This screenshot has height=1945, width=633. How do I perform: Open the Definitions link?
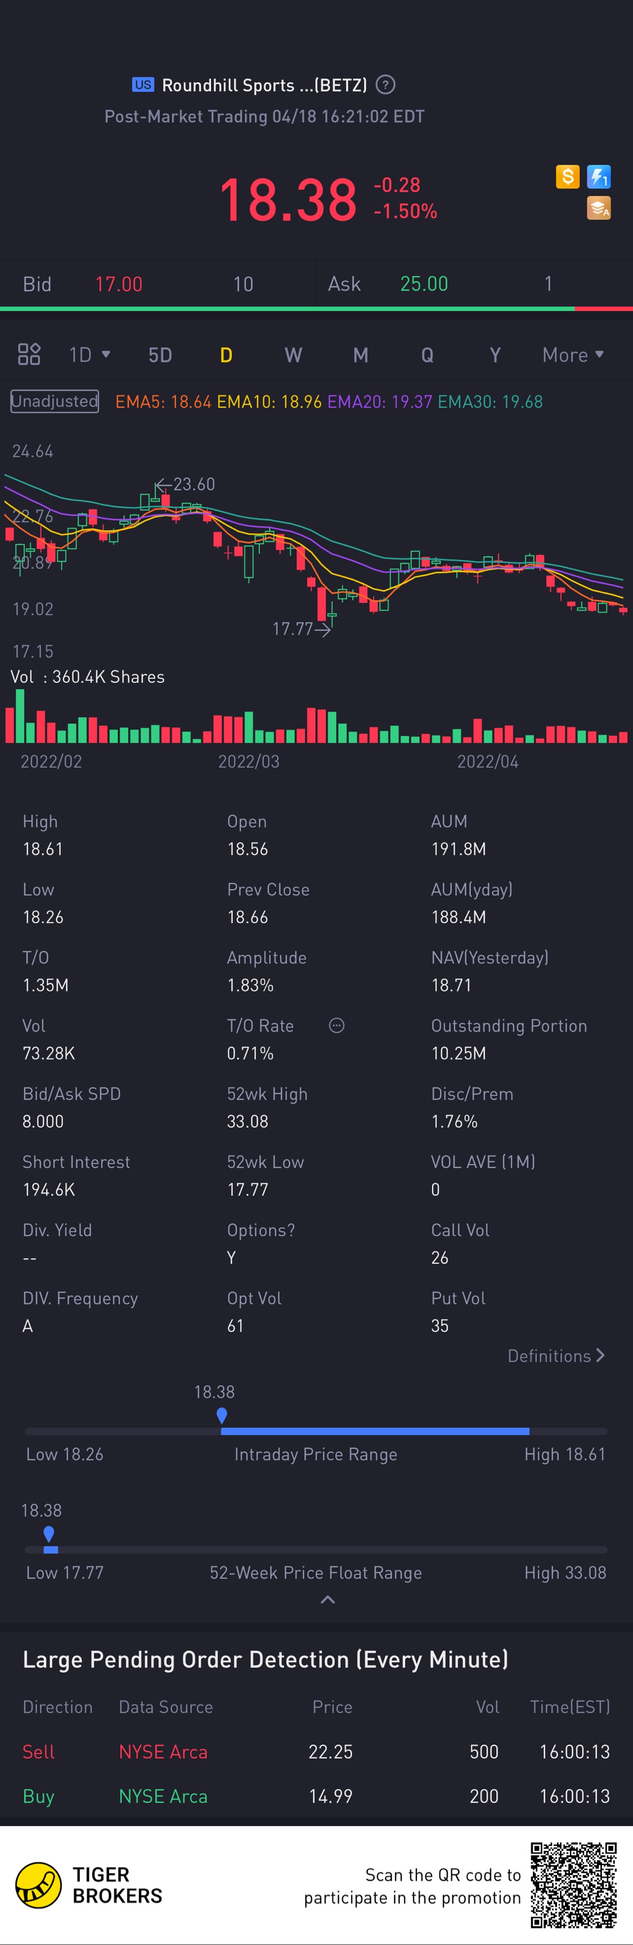556,1356
